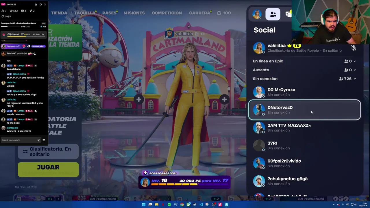This screenshot has width=370, height=208.
Task: Click the 0Nstorvaz0 friend avatar
Action: click(259, 110)
